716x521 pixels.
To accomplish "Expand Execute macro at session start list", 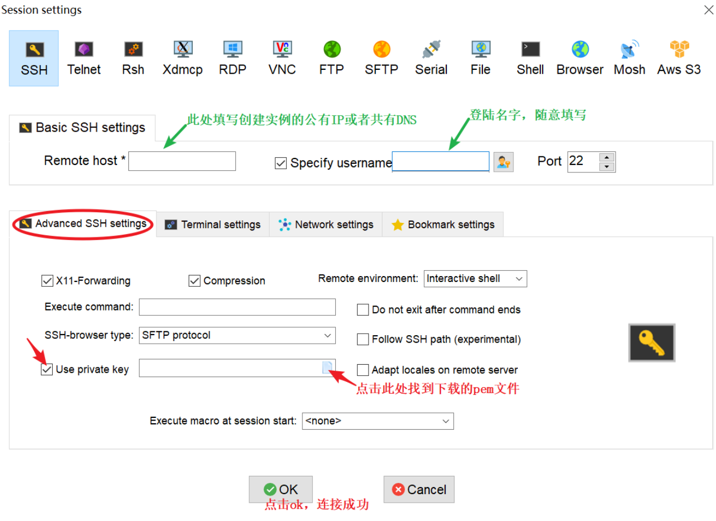I will tap(378, 421).
